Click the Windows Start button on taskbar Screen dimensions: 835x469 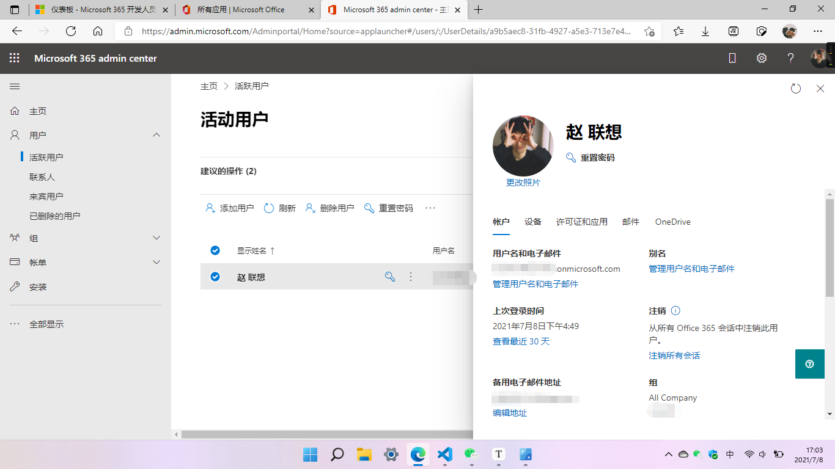click(x=311, y=454)
